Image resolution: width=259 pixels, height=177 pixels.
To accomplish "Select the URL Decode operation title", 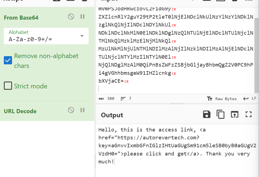I will tap(20, 111).
